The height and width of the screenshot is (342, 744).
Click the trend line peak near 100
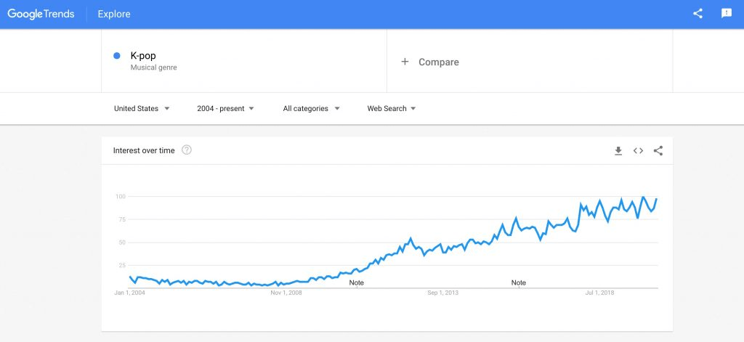point(643,197)
